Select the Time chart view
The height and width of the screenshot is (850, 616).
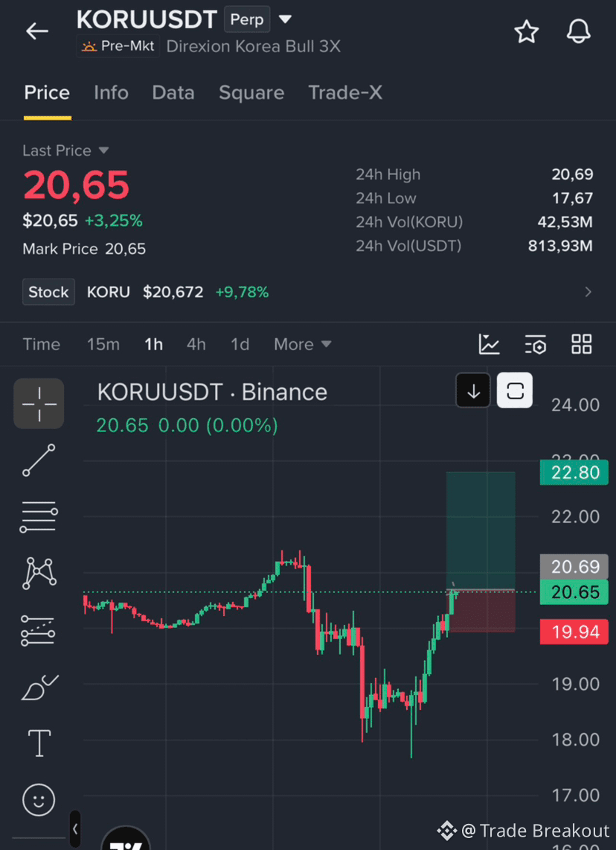[x=41, y=344]
